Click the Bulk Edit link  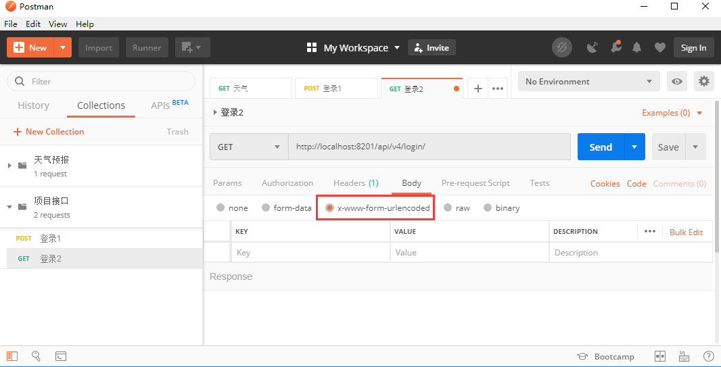click(686, 232)
